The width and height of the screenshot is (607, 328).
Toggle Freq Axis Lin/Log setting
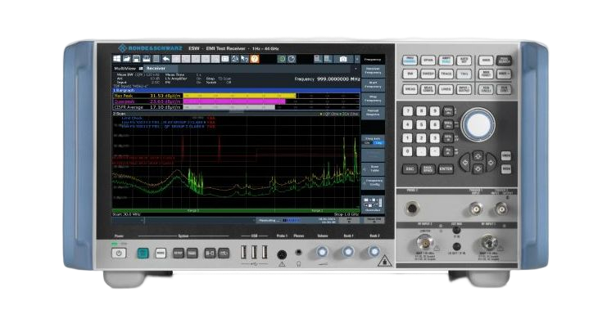pyautogui.click(x=374, y=142)
